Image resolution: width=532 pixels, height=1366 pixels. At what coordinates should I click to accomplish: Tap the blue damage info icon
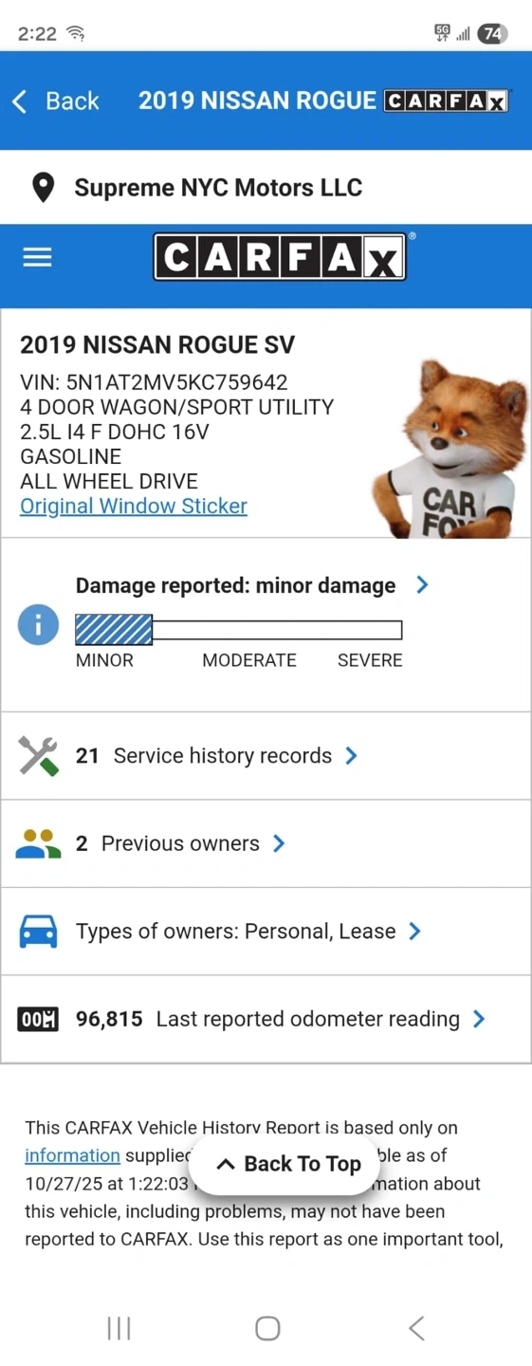(39, 625)
